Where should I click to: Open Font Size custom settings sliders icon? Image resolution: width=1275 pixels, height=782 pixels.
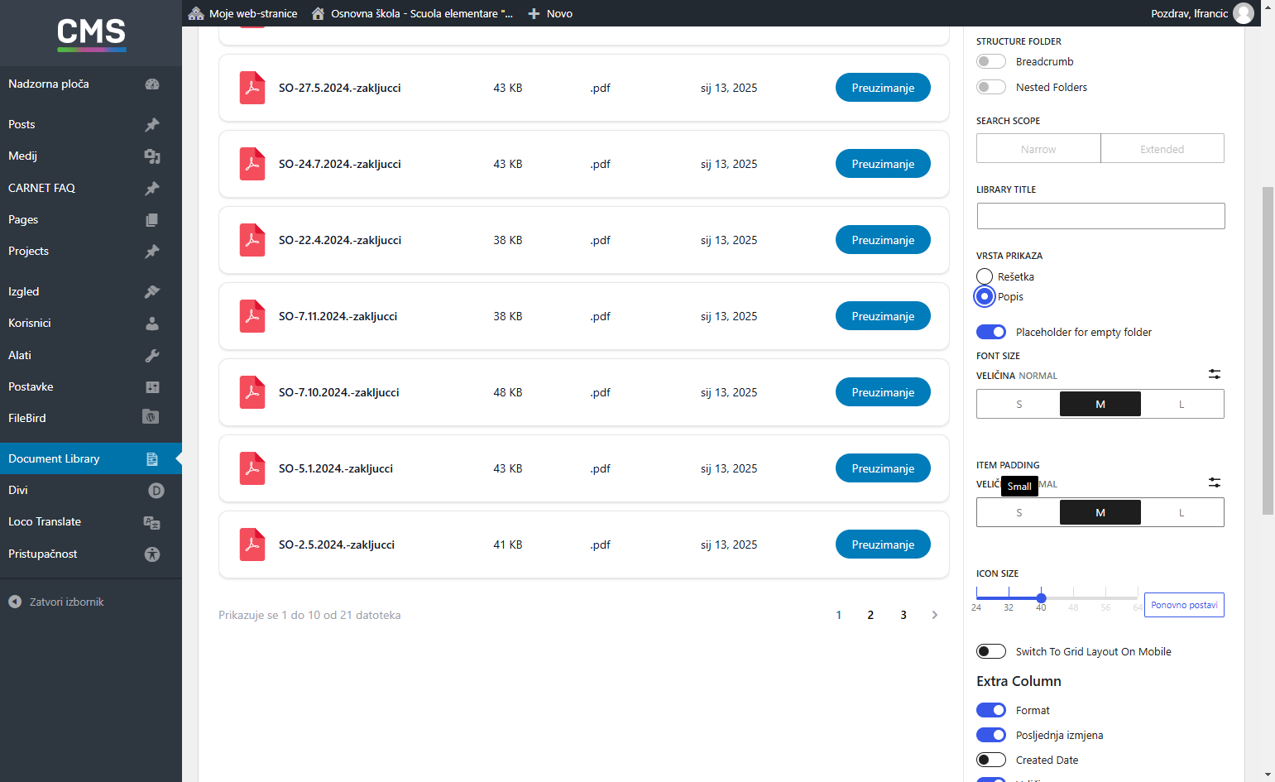click(x=1215, y=375)
